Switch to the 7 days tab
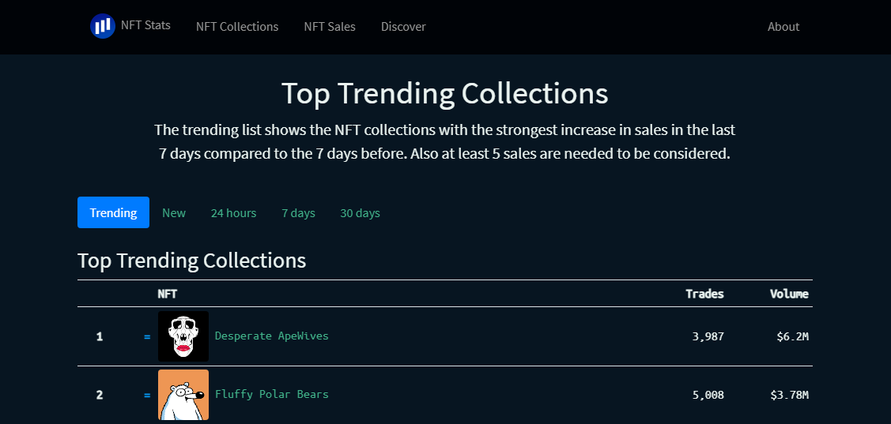 [298, 213]
